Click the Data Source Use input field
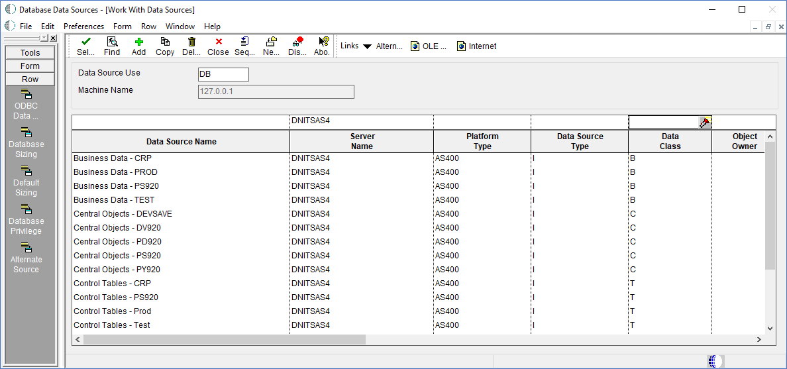This screenshot has width=787, height=369. pos(223,74)
